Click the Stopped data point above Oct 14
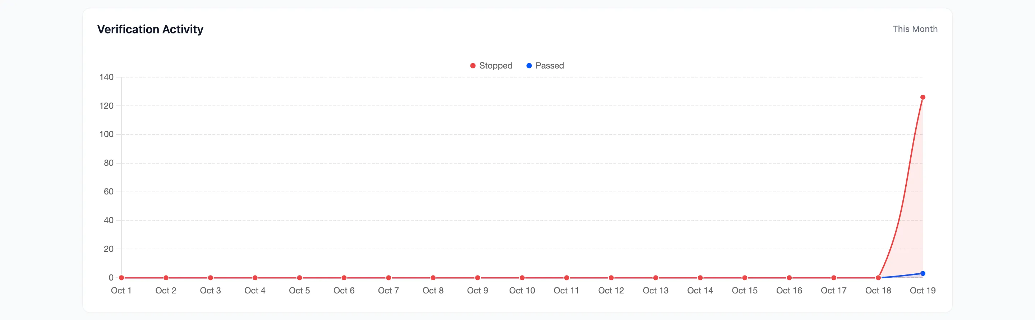Screen dimensions: 1035x320 point(700,278)
